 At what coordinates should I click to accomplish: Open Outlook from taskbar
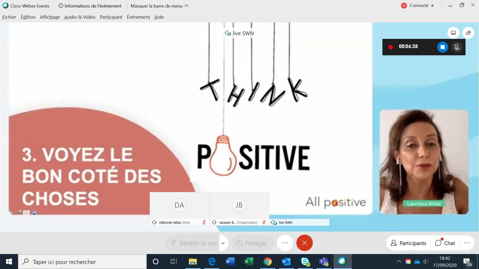click(x=286, y=262)
